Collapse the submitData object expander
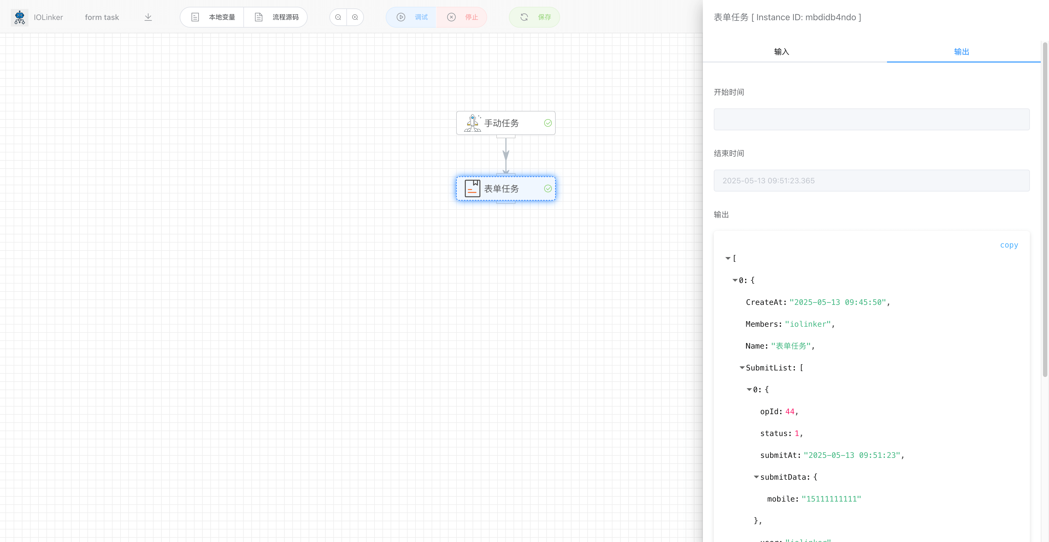1049x542 pixels. tap(757, 477)
